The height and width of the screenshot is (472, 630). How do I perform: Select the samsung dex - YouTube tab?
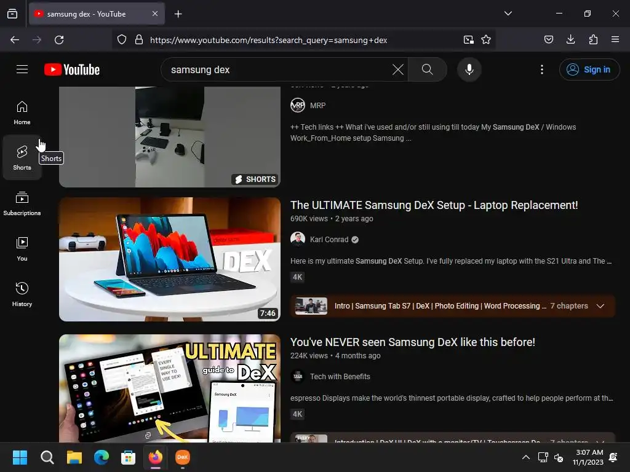click(97, 14)
